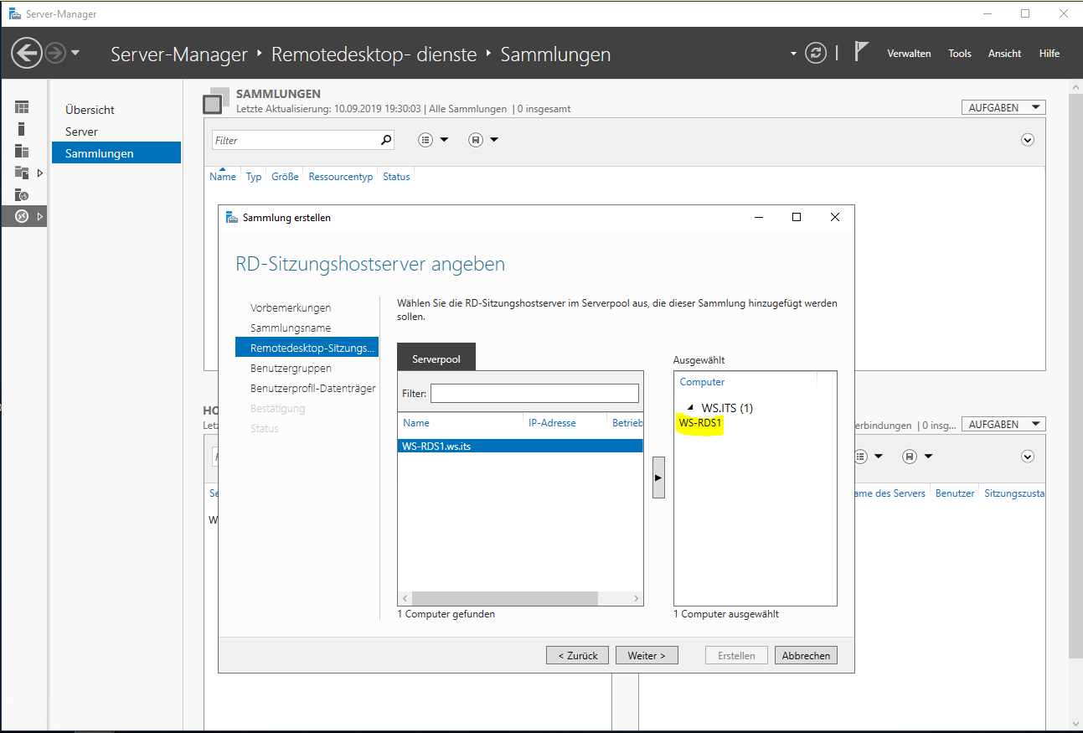The image size is (1083, 733).
Task: Sort Sammlungen table by Größe column
Action: pos(285,177)
